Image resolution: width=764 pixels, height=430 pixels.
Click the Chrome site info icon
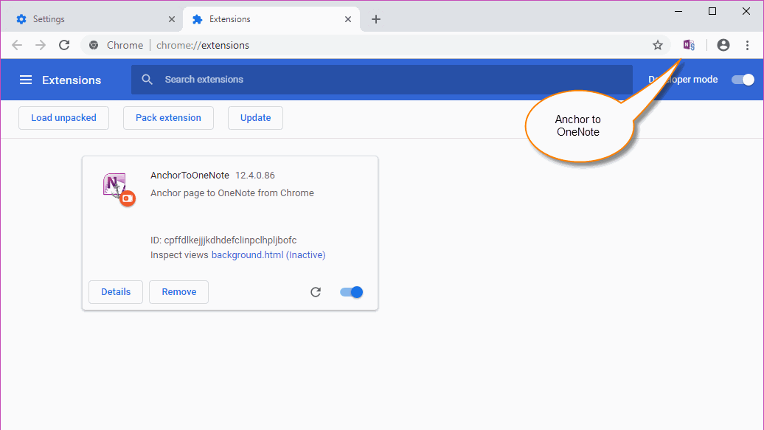coord(94,45)
